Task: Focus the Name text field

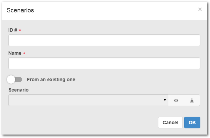Action: click(x=104, y=63)
